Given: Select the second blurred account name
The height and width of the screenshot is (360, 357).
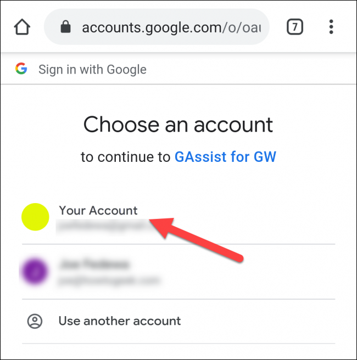Looking at the screenshot, I should pyautogui.click(x=94, y=265).
